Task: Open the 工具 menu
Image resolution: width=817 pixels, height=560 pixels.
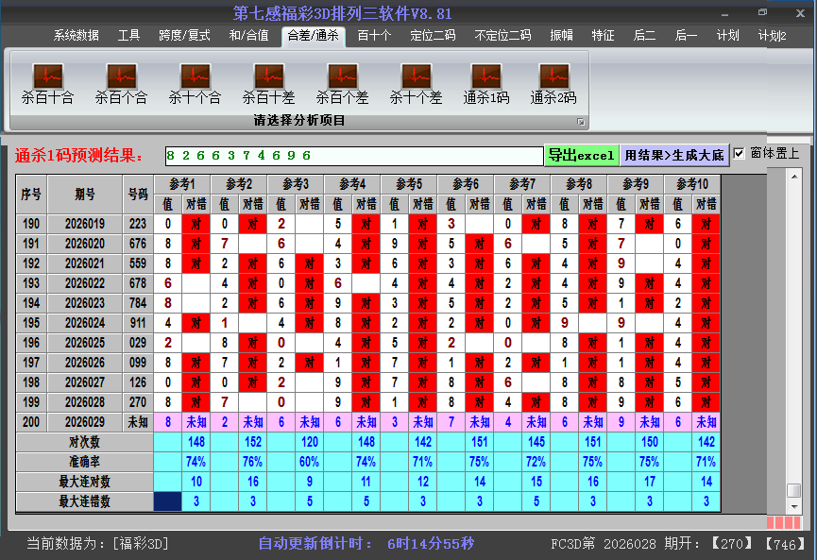Action: [x=128, y=35]
